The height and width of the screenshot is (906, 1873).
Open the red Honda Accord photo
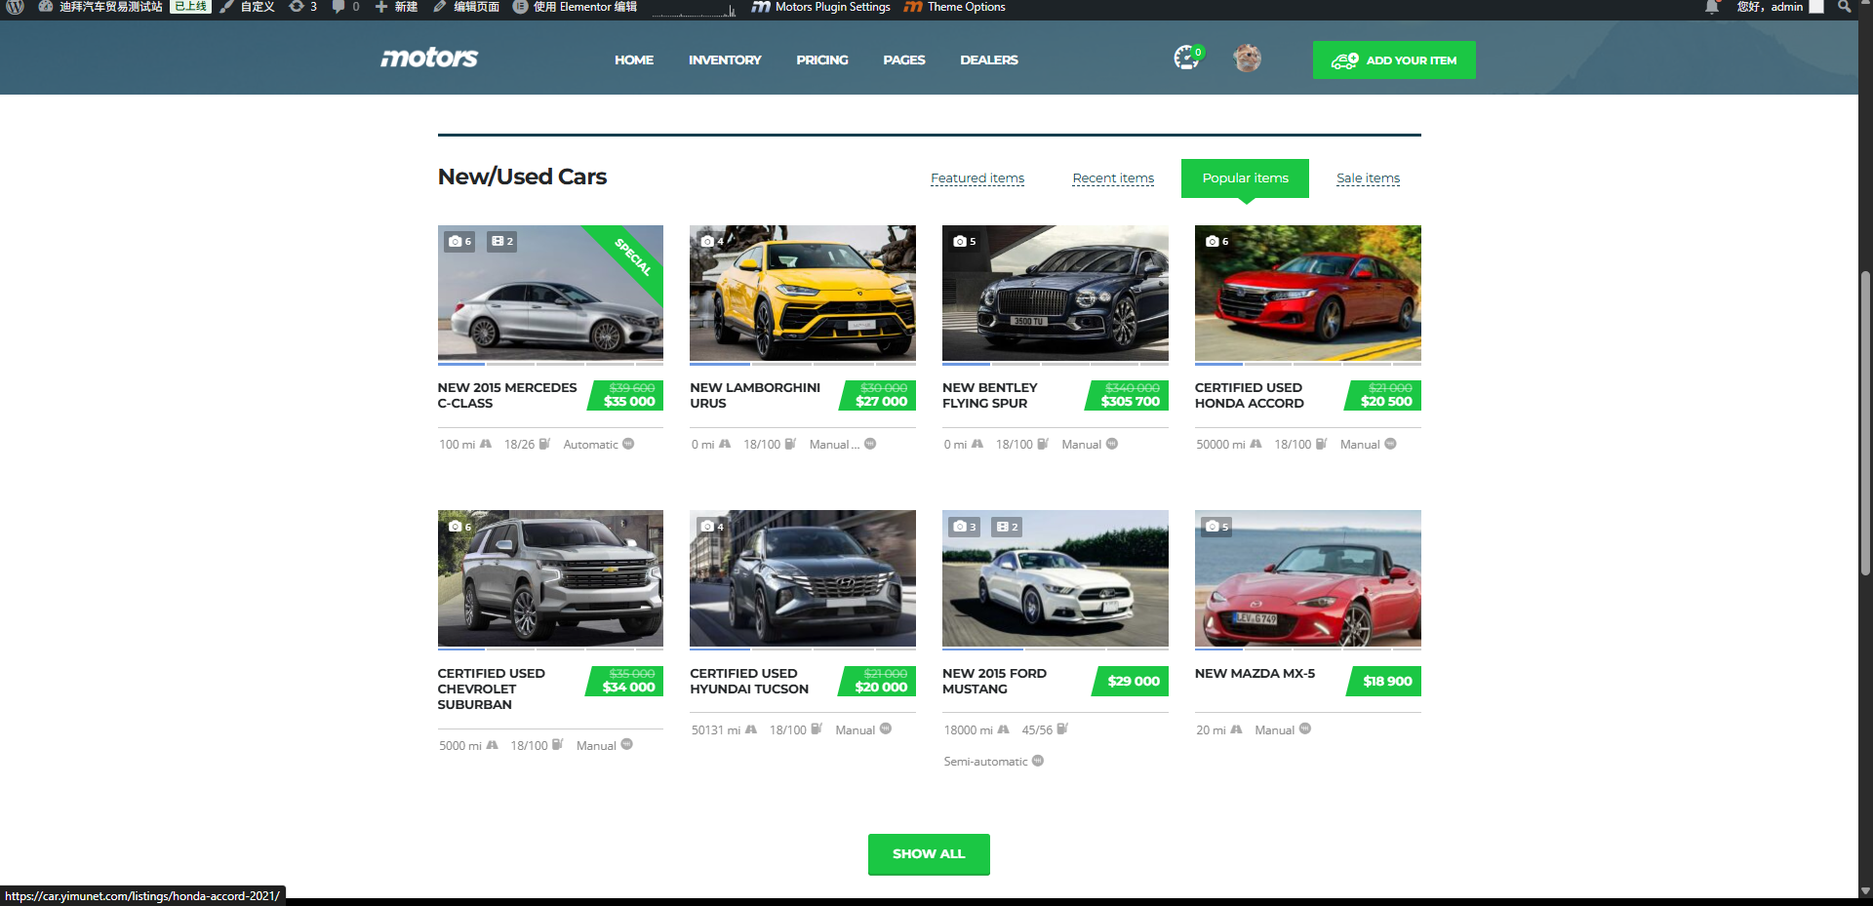[x=1308, y=294]
